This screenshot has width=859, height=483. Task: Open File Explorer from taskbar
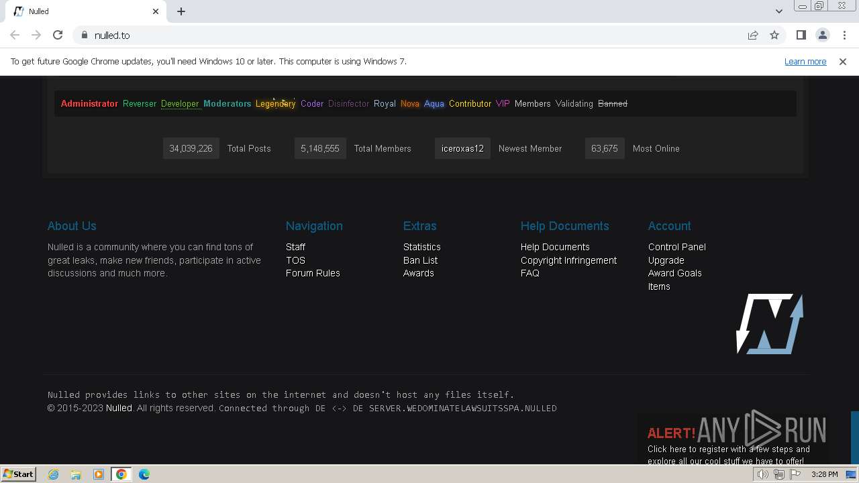(x=76, y=474)
